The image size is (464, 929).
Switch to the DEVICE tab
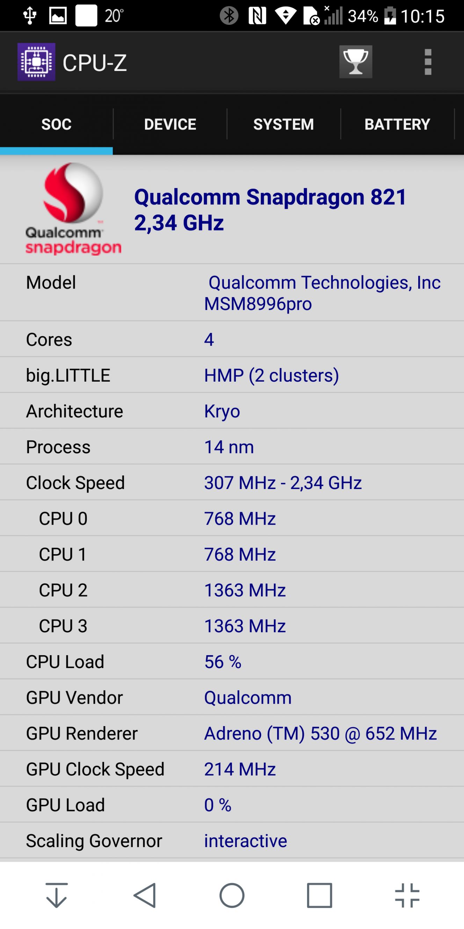(x=170, y=125)
